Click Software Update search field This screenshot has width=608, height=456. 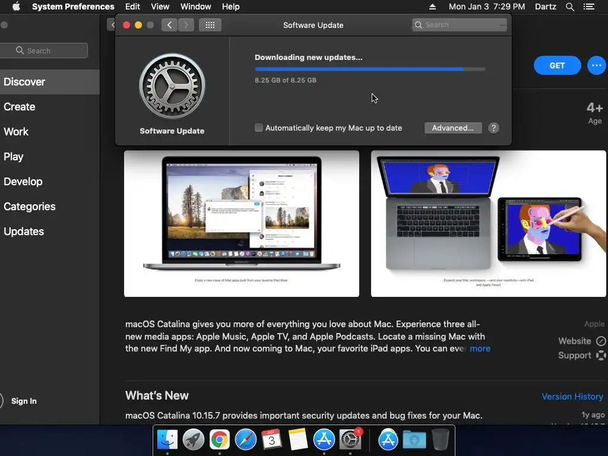(460, 25)
